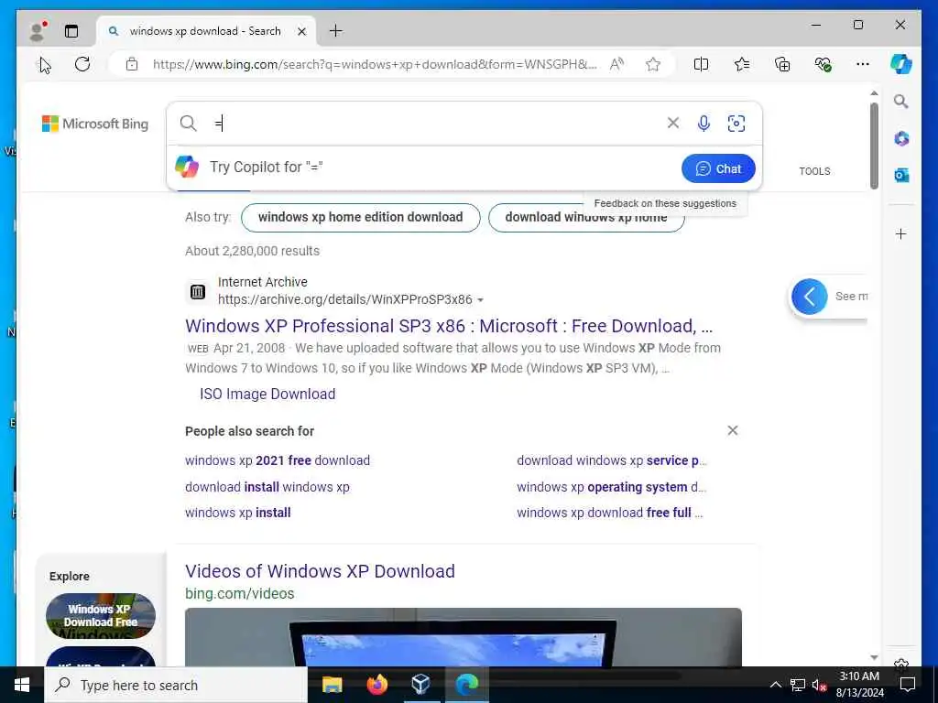Screen dimensions: 938x703
Task: Try download windows xp home suggestion
Action: click(x=586, y=218)
